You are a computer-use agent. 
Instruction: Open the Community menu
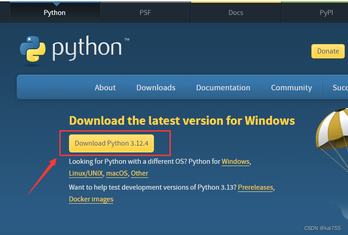click(291, 88)
